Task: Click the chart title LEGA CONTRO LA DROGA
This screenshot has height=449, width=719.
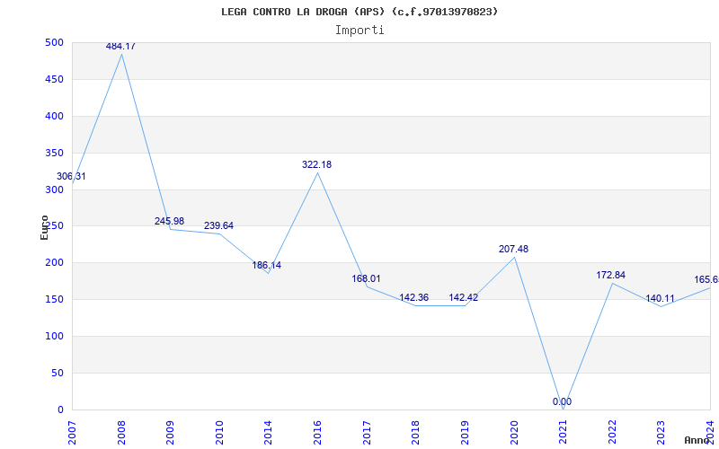Action: point(359,12)
